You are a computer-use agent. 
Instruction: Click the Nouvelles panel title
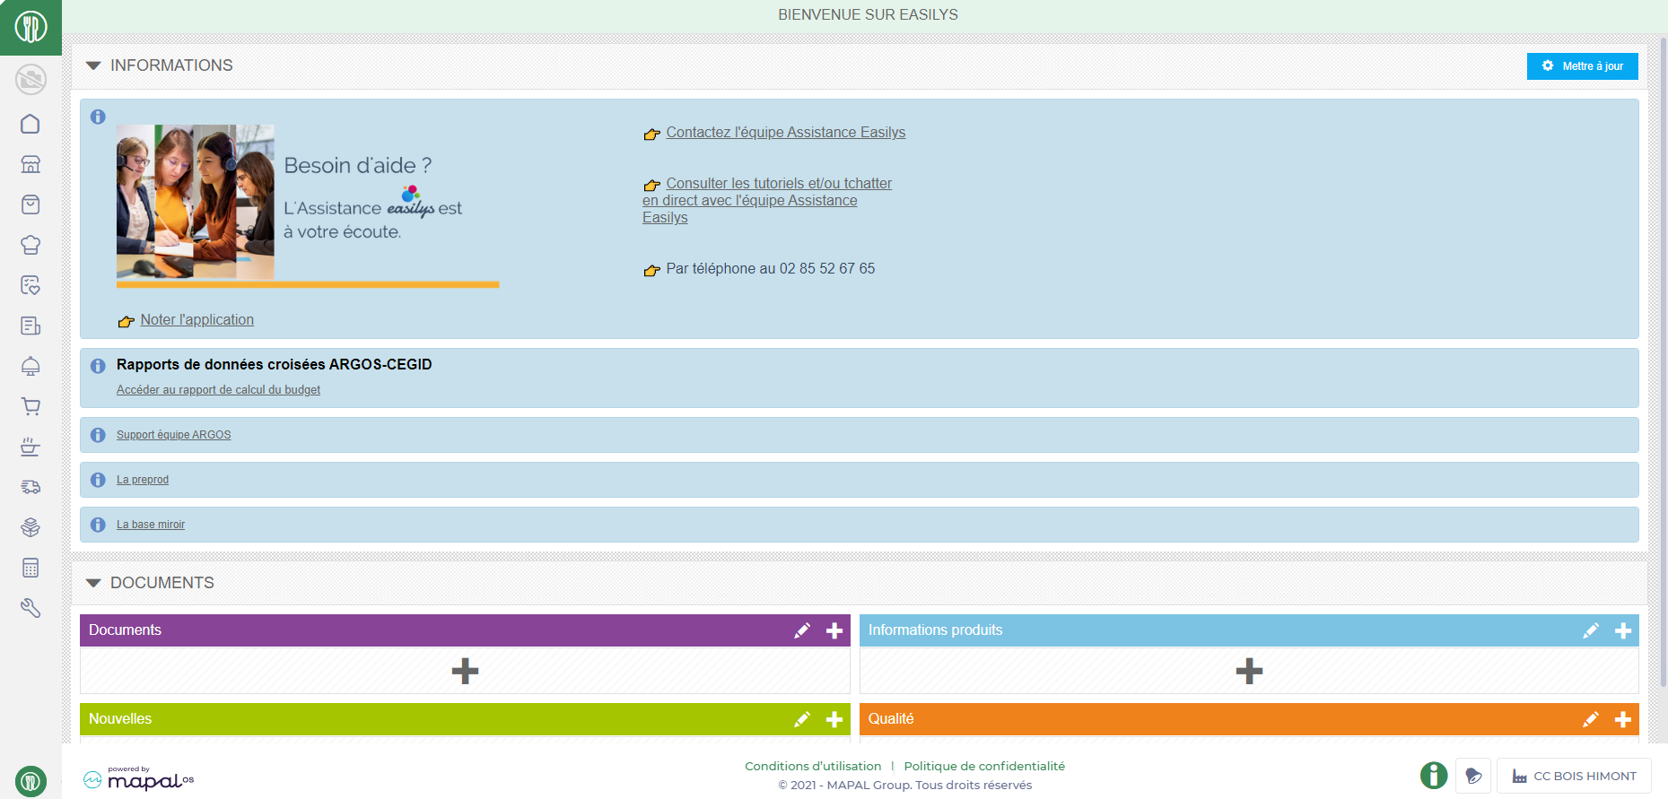(x=120, y=719)
